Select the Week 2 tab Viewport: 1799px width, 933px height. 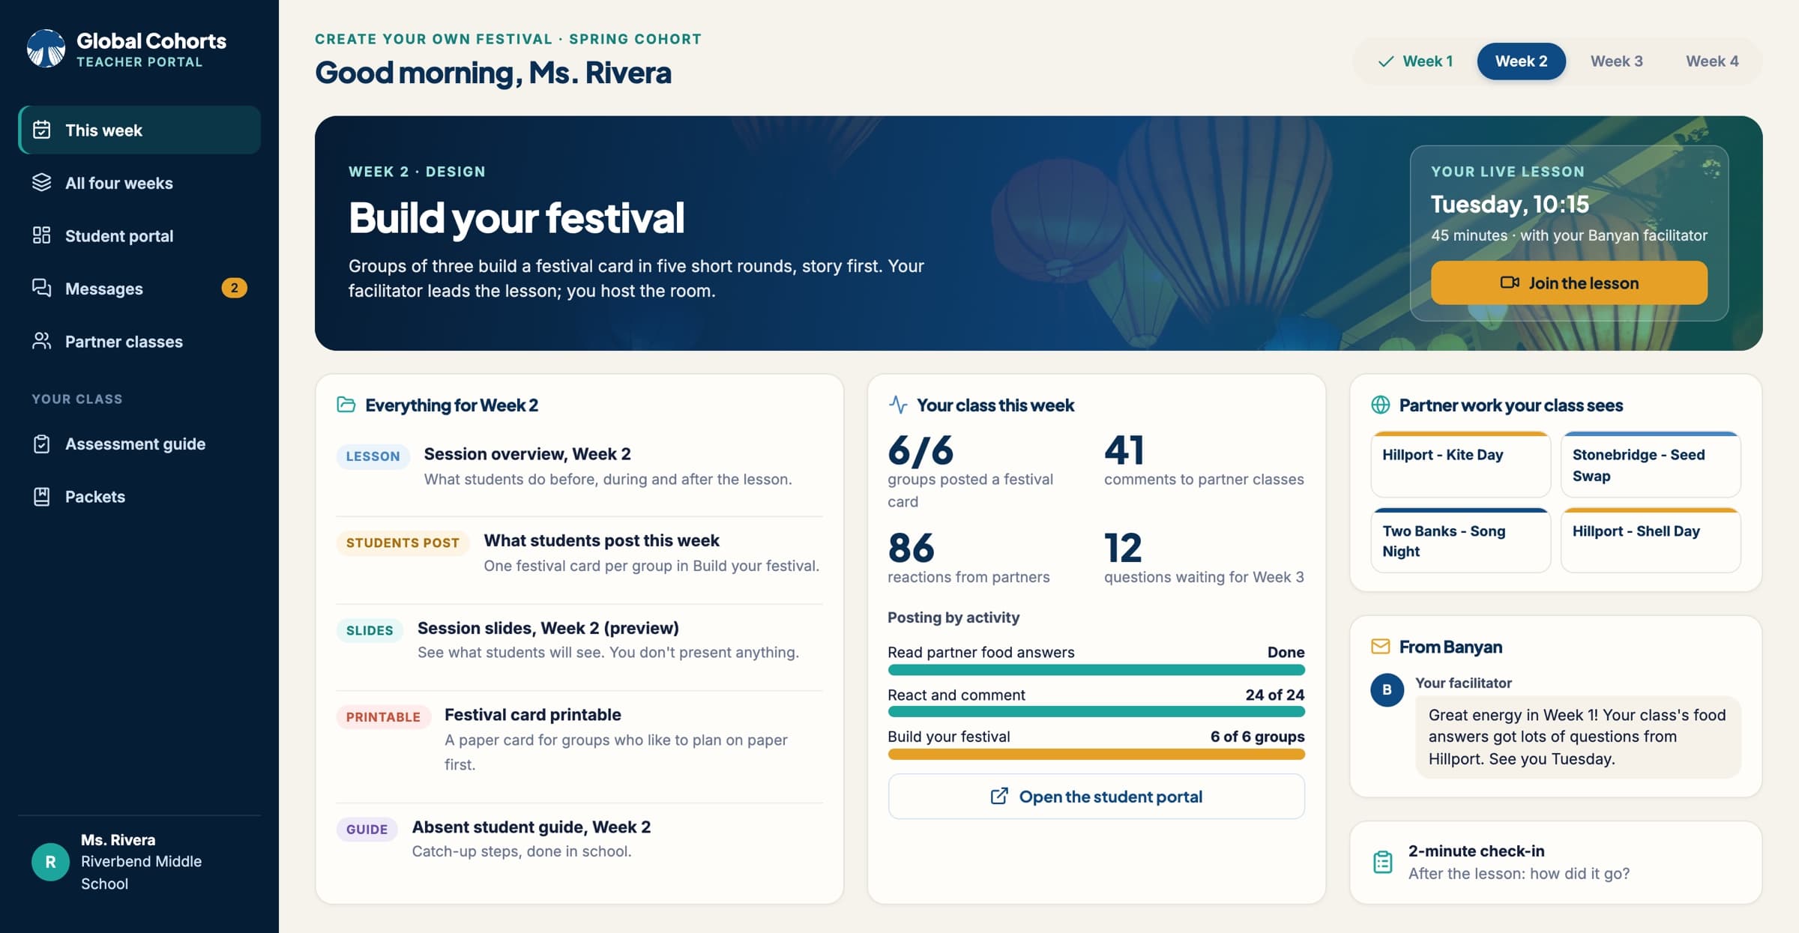pyautogui.click(x=1522, y=61)
